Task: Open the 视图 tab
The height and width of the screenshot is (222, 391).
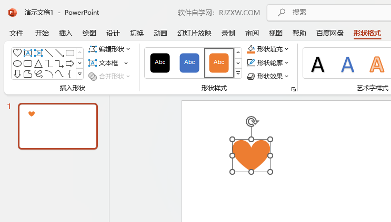Action: coord(276,33)
